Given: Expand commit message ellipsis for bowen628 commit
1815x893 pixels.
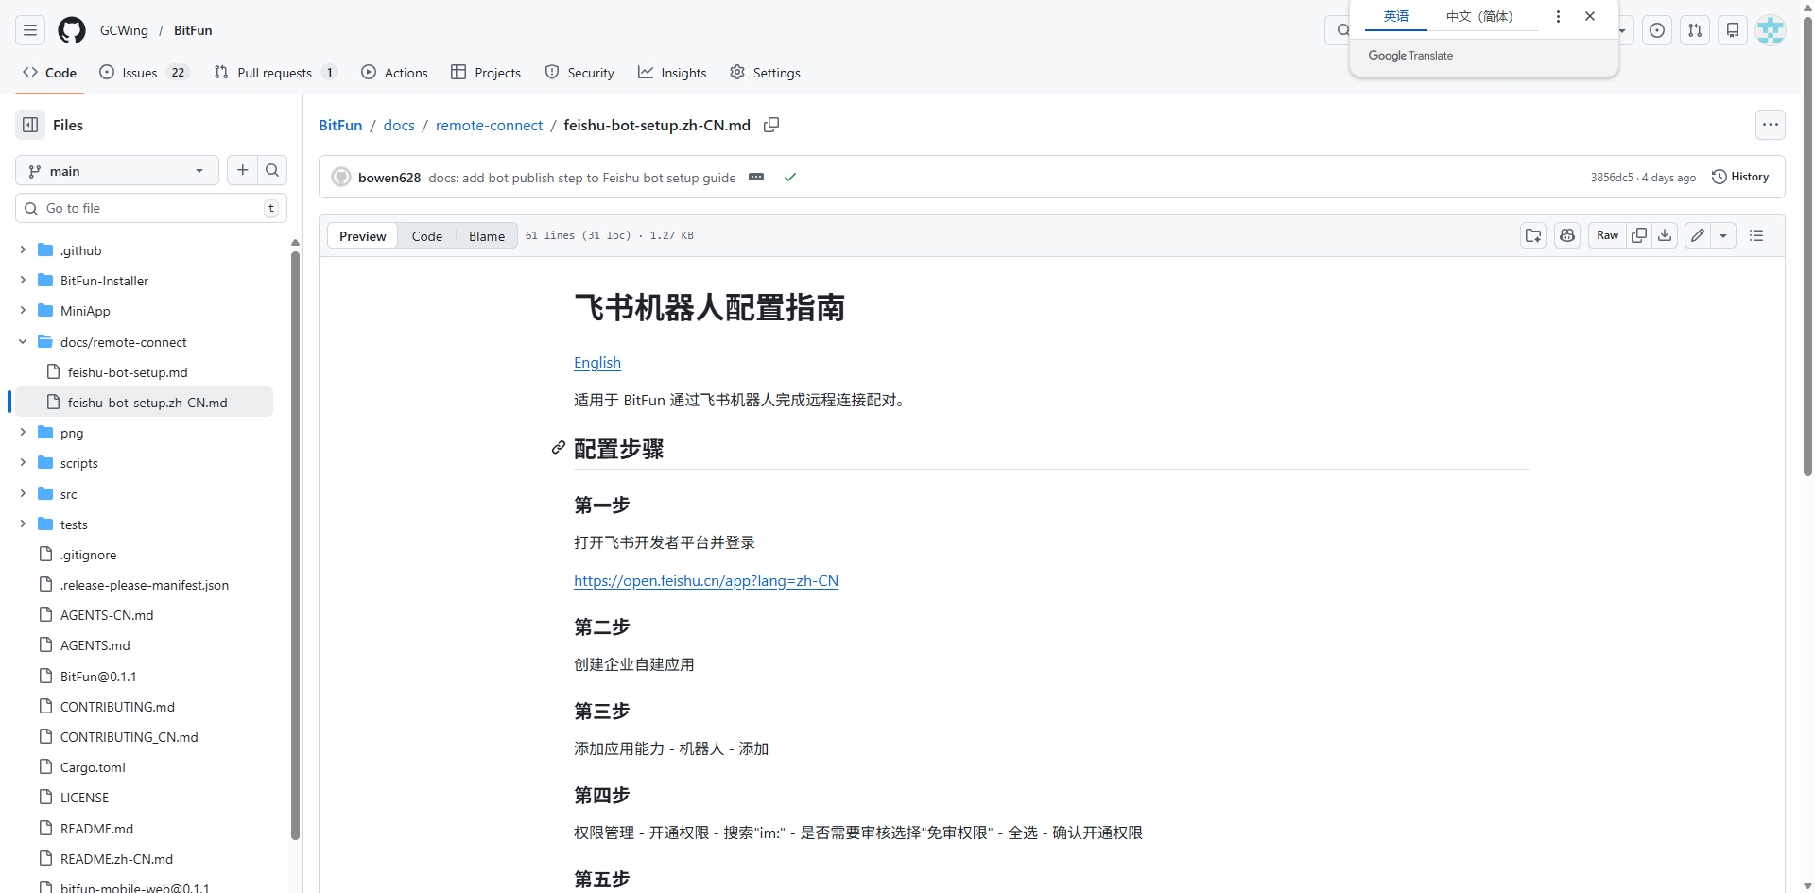Looking at the screenshot, I should tap(756, 177).
